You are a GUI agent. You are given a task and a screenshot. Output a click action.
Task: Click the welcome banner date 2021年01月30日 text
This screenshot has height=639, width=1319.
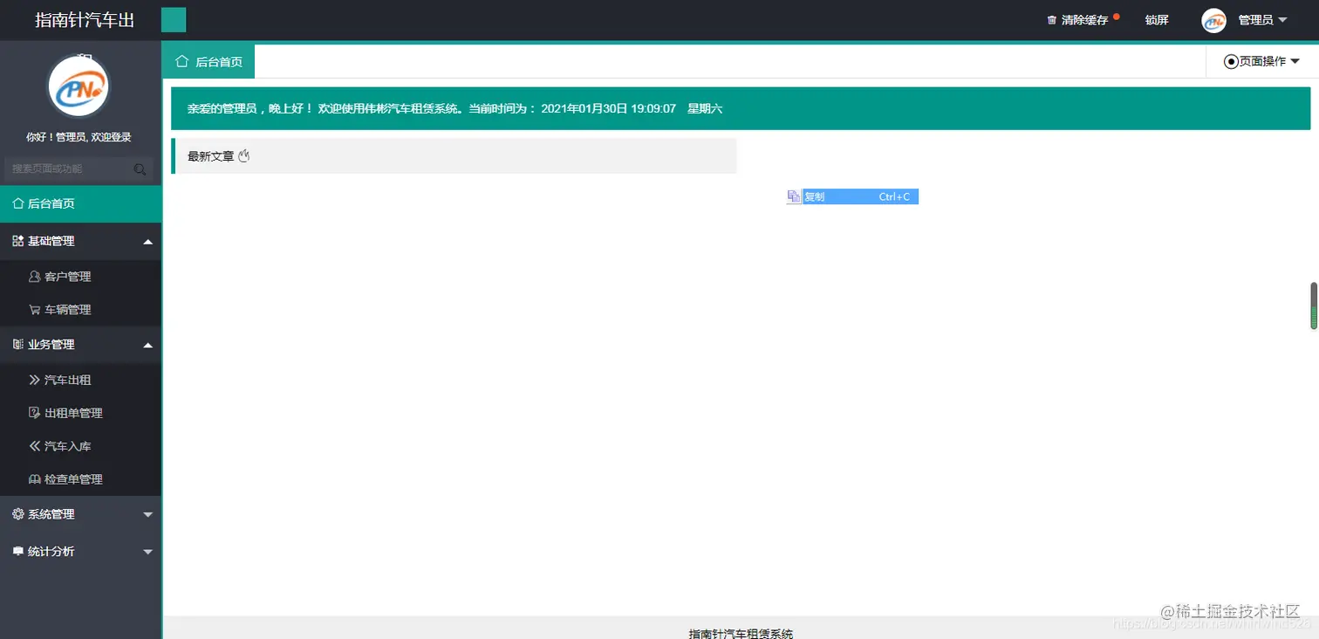[584, 109]
